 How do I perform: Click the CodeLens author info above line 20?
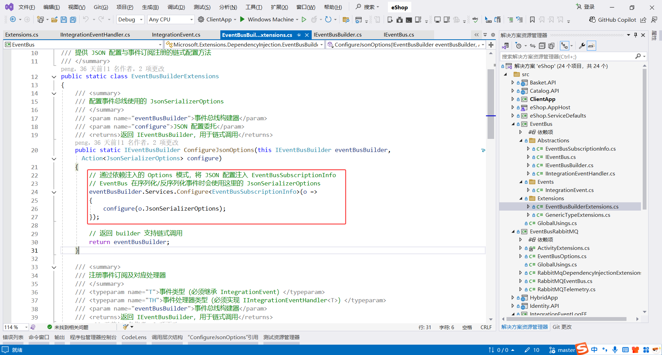(127, 143)
